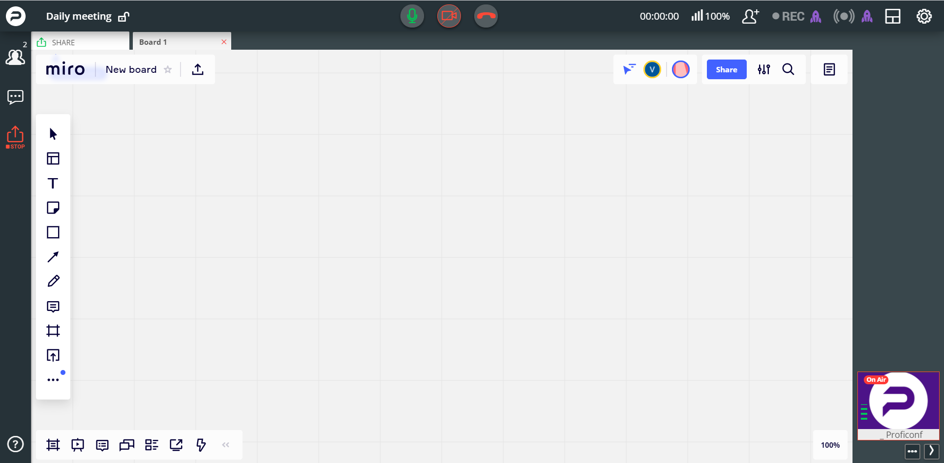The image size is (944, 463).
Task: Select the Pen drawing tool
Action: (53, 281)
